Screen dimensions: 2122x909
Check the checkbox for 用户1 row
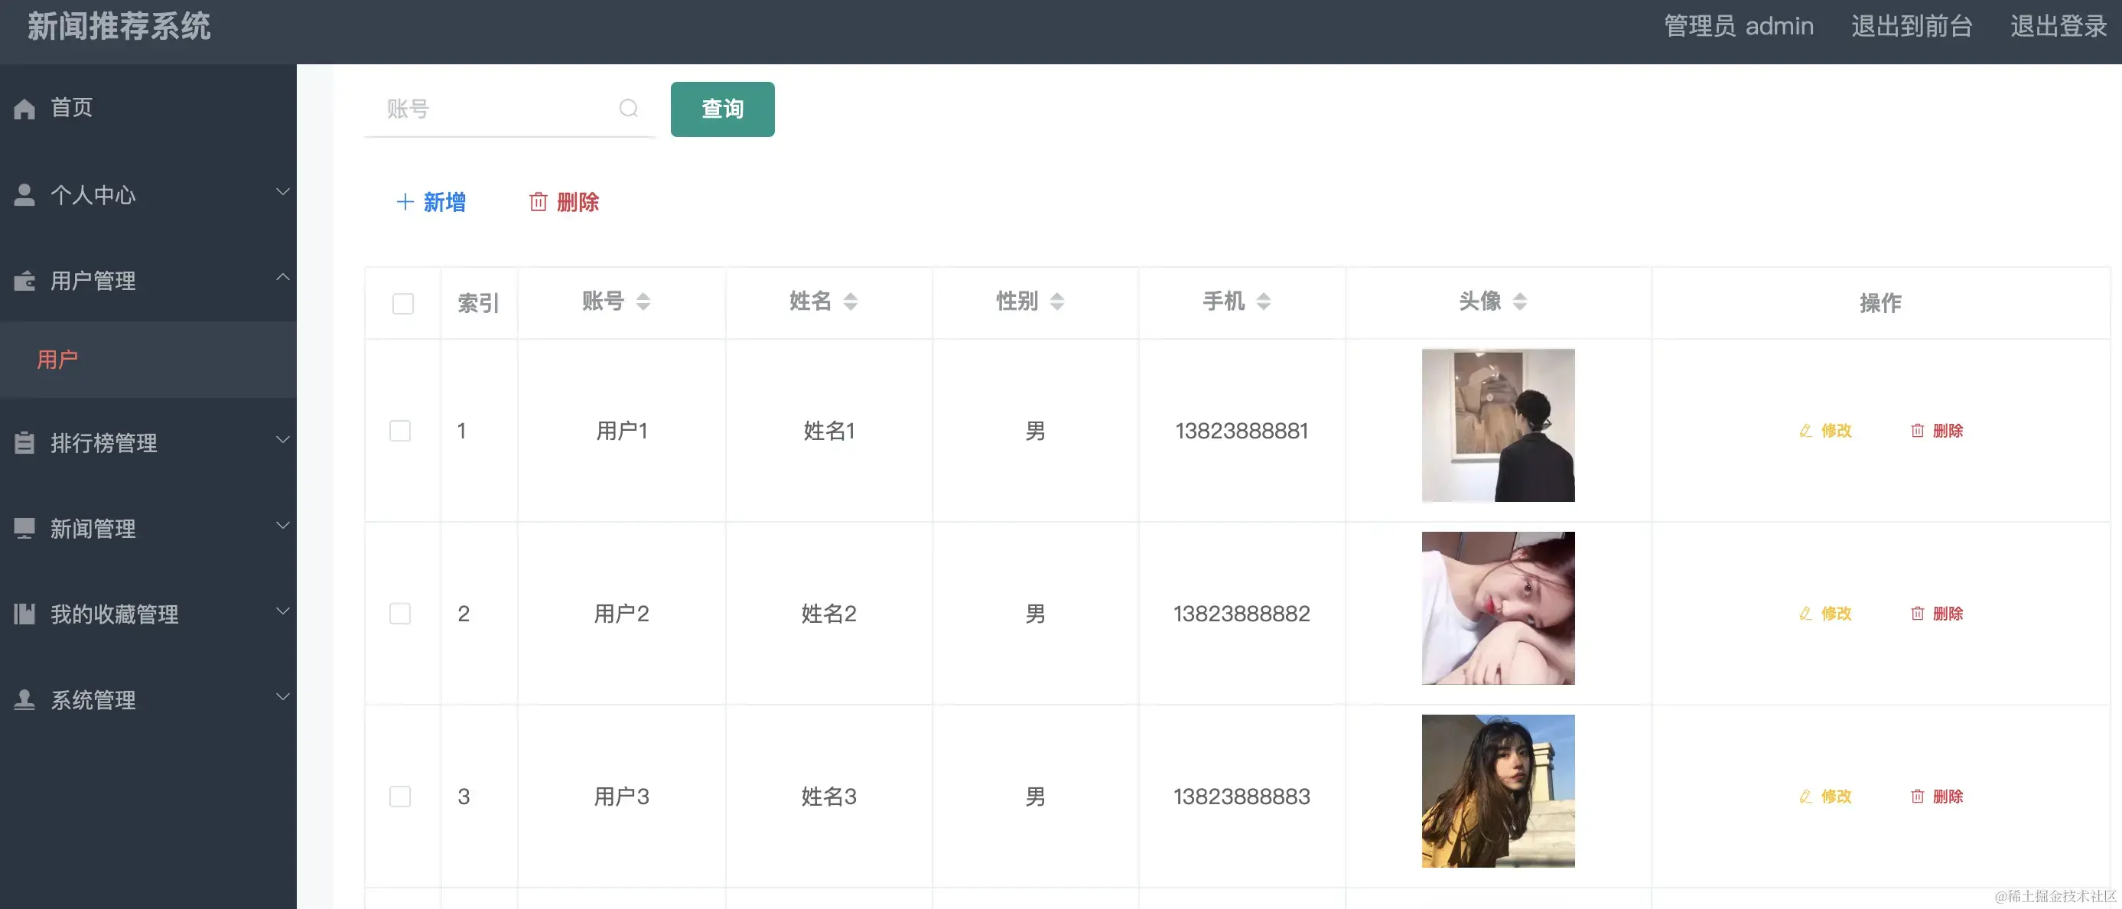coord(401,429)
